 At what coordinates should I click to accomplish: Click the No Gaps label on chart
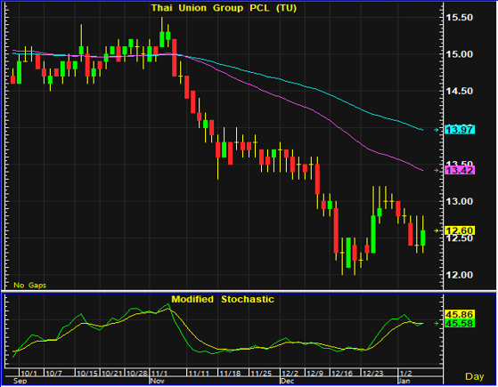coord(30,286)
